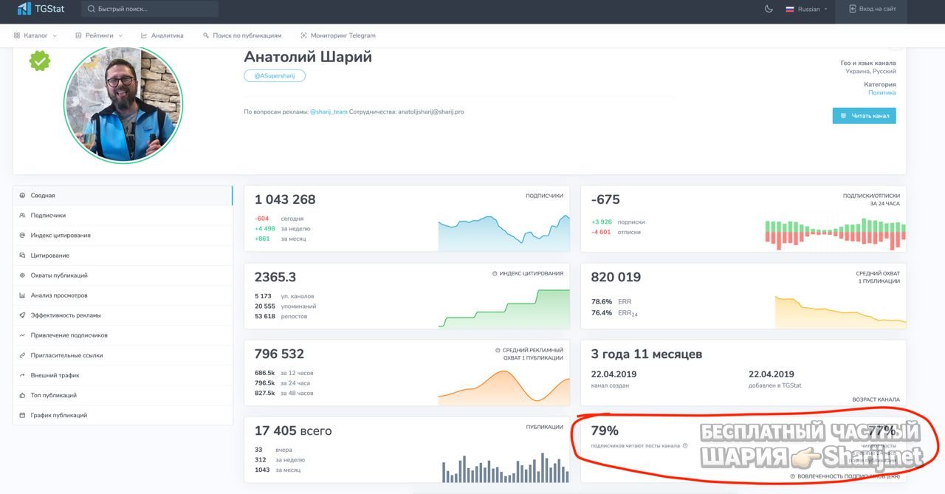Open Топ публикаций in sidebar
The width and height of the screenshot is (945, 494).
click(x=123, y=395)
